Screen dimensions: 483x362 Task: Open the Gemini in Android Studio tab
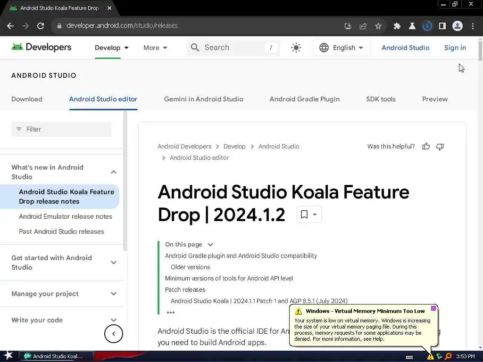pos(204,99)
